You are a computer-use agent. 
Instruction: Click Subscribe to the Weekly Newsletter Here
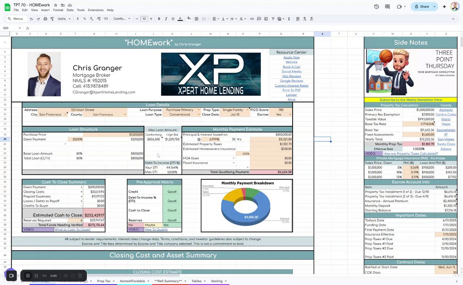411,100
